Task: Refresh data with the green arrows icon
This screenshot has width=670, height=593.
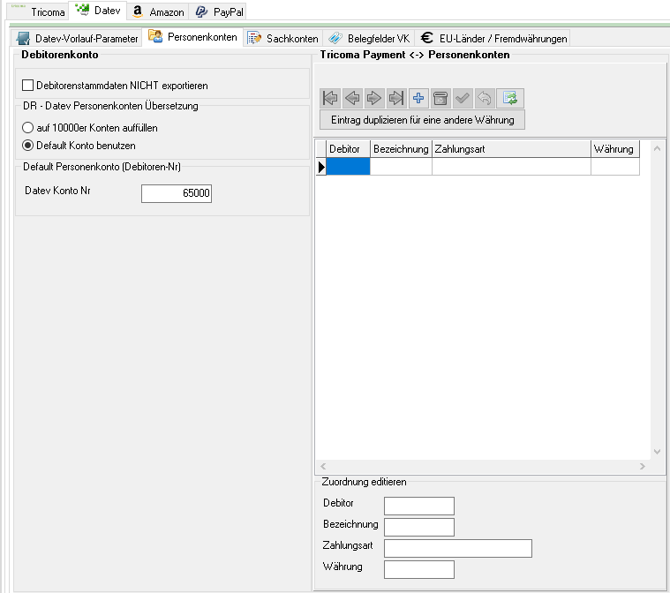Action: (508, 98)
